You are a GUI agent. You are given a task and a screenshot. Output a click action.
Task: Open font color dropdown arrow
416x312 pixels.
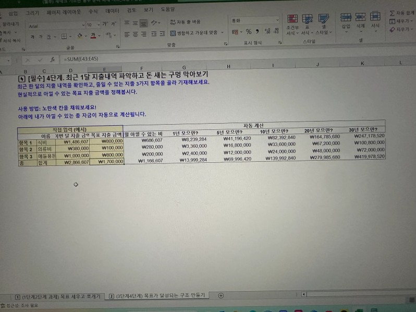[x=99, y=35]
